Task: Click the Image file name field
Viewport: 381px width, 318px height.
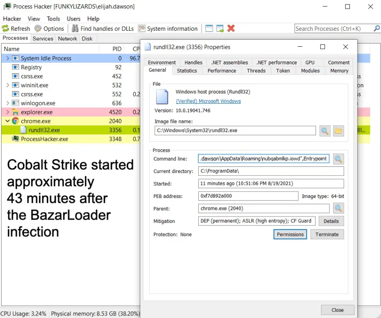Action: [235, 131]
